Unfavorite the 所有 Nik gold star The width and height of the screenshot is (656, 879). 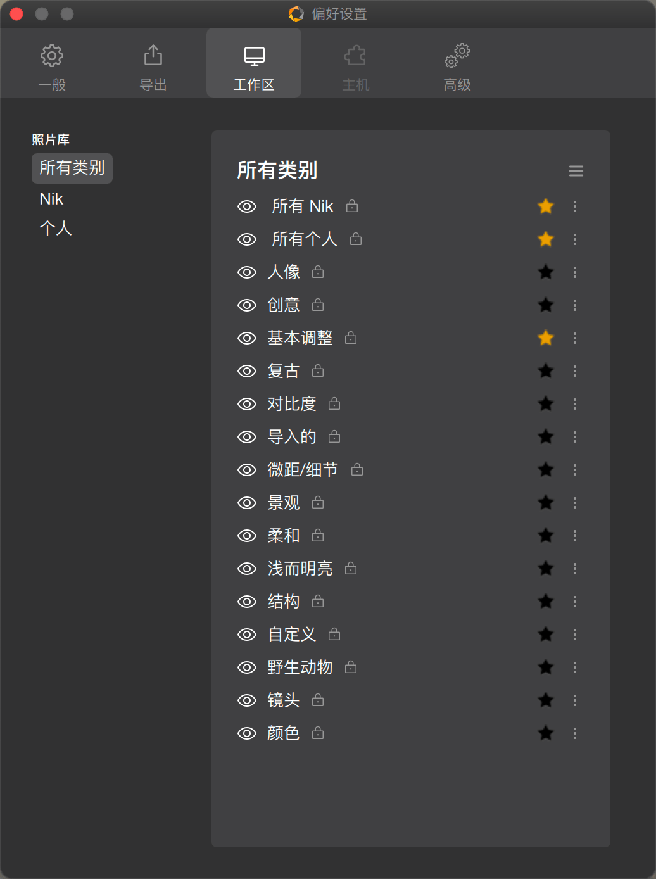pyautogui.click(x=545, y=206)
